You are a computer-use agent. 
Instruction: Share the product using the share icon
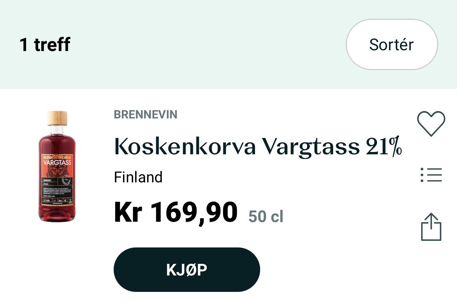(431, 227)
